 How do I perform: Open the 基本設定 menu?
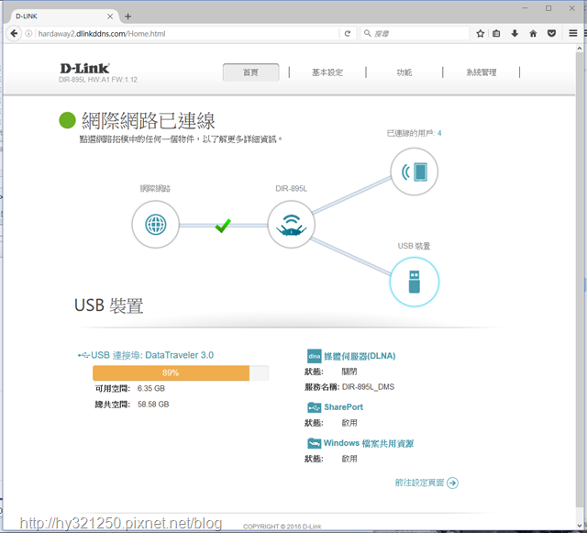coord(327,72)
